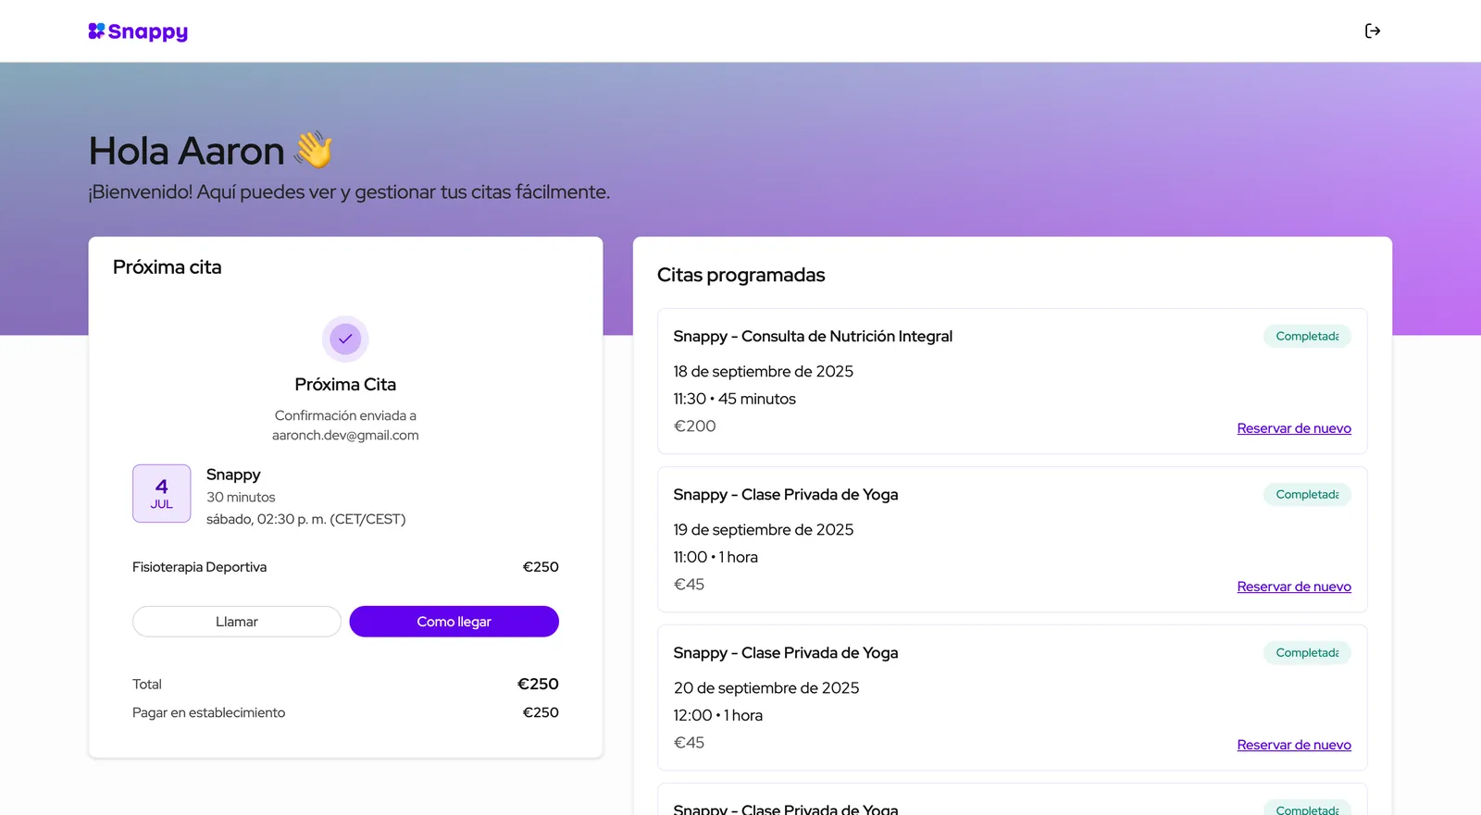Click Completada badge on 20 septiembre class
The width and height of the screenshot is (1481, 815).
pos(1307,652)
